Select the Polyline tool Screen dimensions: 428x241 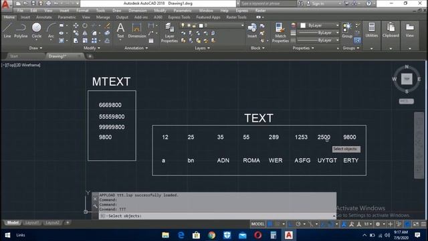point(21,30)
